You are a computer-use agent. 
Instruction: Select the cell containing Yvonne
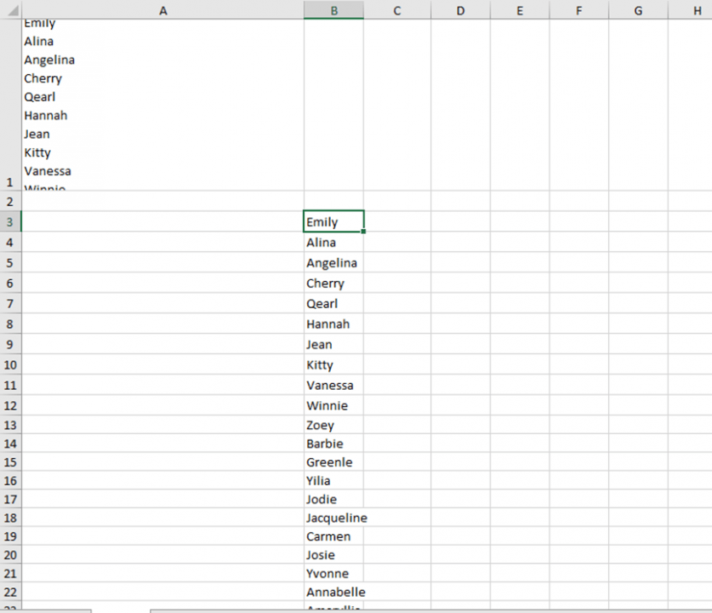coord(333,573)
